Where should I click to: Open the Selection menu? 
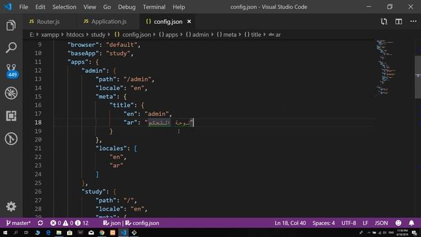click(64, 7)
